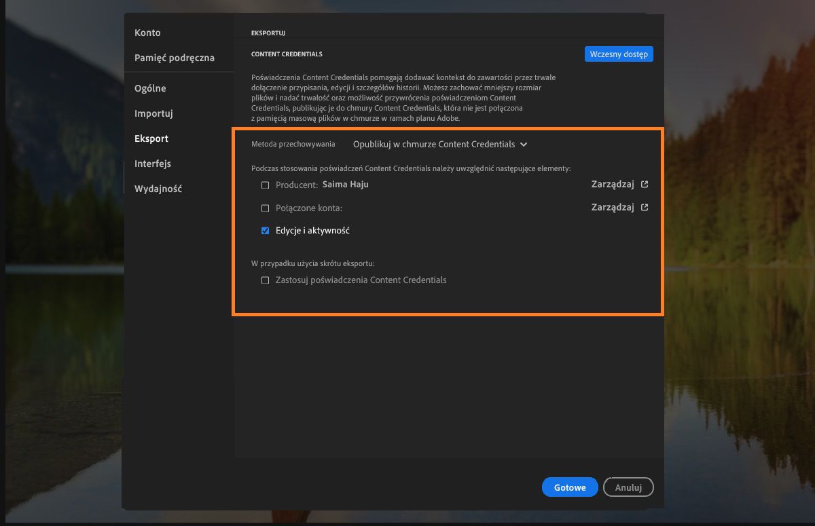Click the producer name Saima Haju
This screenshot has width=815, height=526.
[345, 184]
